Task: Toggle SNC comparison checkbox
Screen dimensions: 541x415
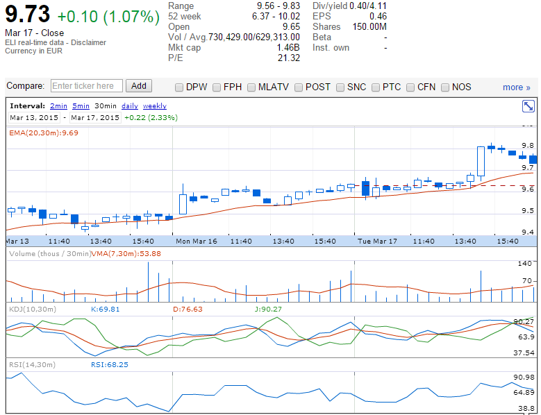Action: (340, 87)
